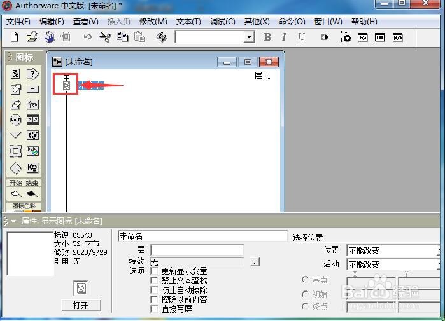This screenshot has width=445, height=321.
Task: Select the Knowledge Object palette icon
Action: tap(32, 168)
